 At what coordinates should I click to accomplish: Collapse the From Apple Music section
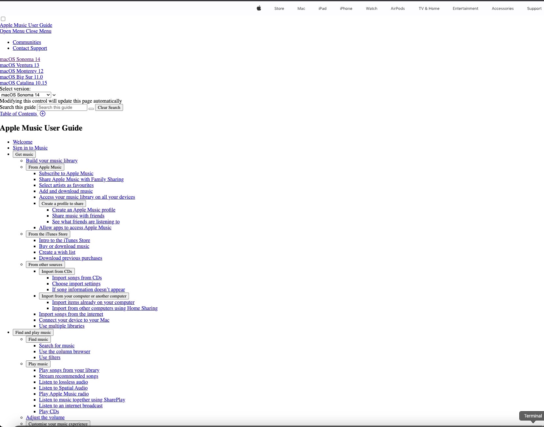[x=45, y=167]
